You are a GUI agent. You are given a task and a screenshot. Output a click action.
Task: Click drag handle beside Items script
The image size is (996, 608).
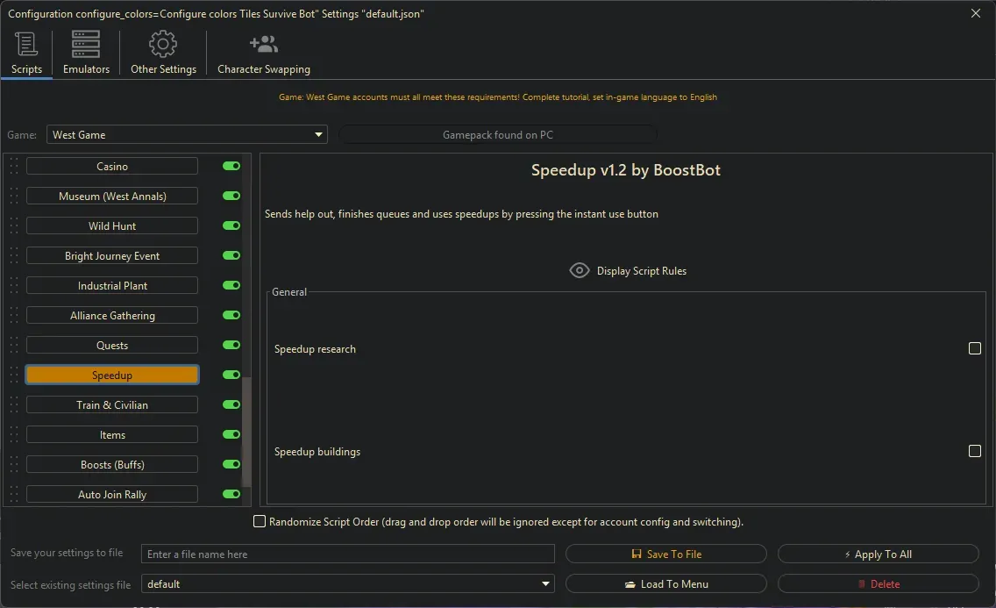pyautogui.click(x=14, y=435)
